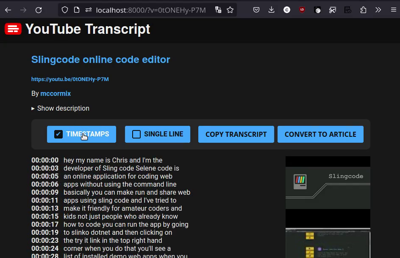400x258 pixels.
Task: Click timestamp 00:00:09
Action: [x=45, y=193]
